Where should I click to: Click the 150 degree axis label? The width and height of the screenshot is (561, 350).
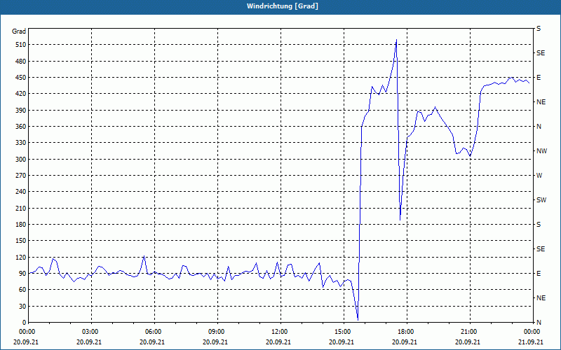(20, 241)
